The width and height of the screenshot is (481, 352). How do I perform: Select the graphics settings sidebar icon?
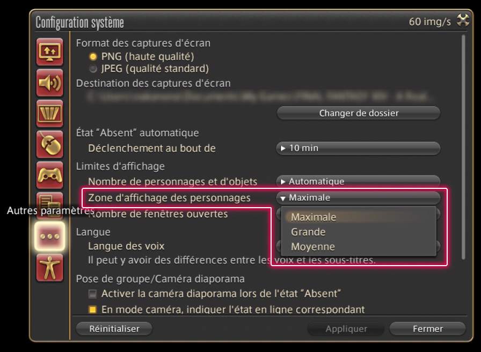coord(50,113)
